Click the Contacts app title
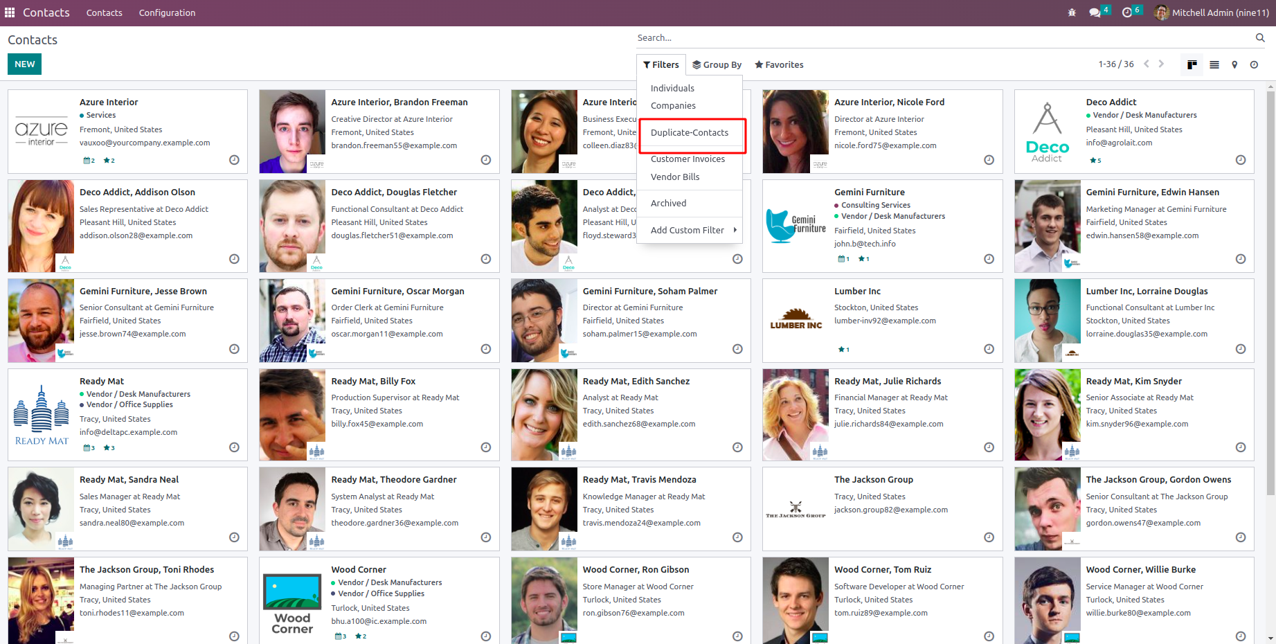 point(46,12)
